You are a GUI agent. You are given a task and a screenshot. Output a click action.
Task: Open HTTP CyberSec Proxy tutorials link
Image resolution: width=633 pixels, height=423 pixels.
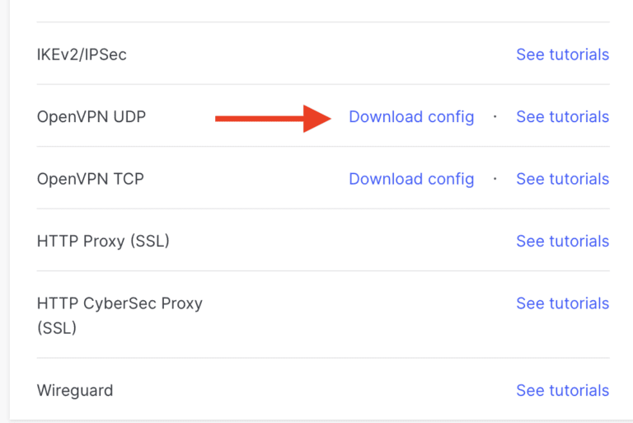coord(562,303)
